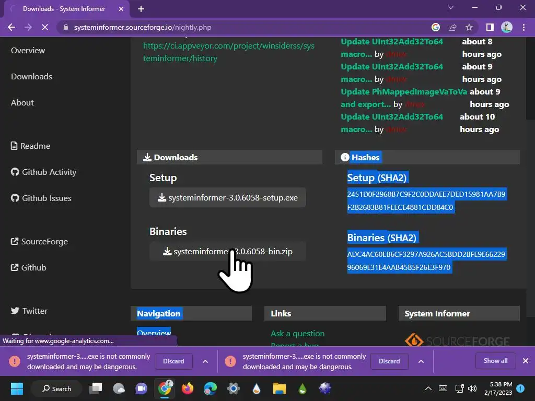Discard the first flagged download
Image resolution: width=535 pixels, height=401 pixels.
(x=173, y=361)
